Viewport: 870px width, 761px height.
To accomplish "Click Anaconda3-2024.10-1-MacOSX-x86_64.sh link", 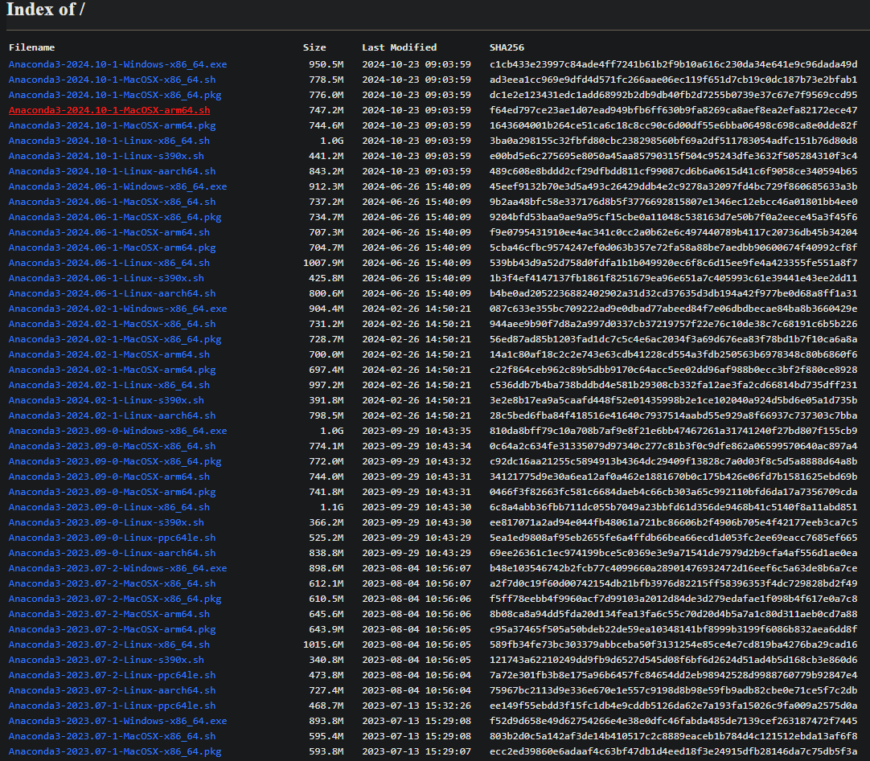I will coord(112,80).
